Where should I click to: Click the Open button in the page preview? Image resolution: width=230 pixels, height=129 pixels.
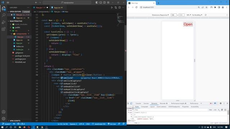[188, 24]
